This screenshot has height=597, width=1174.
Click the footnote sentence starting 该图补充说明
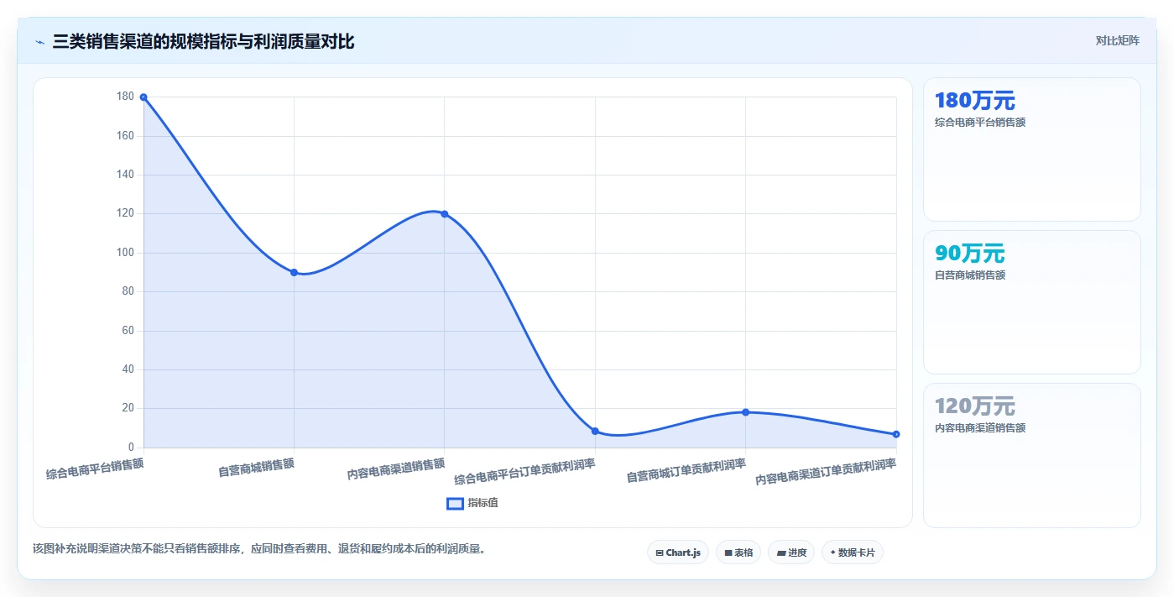[x=259, y=549]
